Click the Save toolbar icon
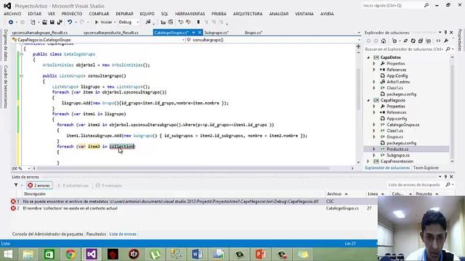 click(52, 22)
